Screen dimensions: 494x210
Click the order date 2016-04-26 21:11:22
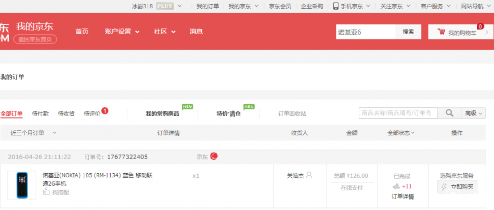tap(40, 157)
